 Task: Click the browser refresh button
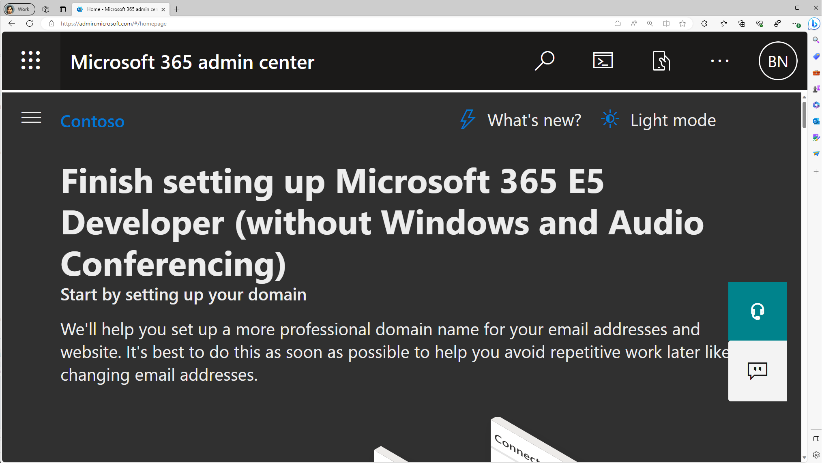tap(31, 24)
